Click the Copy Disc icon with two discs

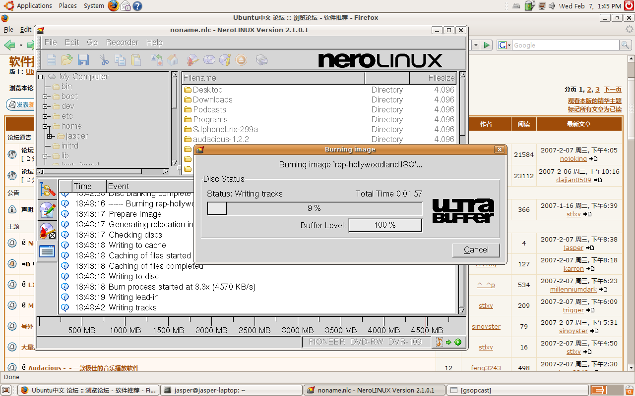coord(209,60)
